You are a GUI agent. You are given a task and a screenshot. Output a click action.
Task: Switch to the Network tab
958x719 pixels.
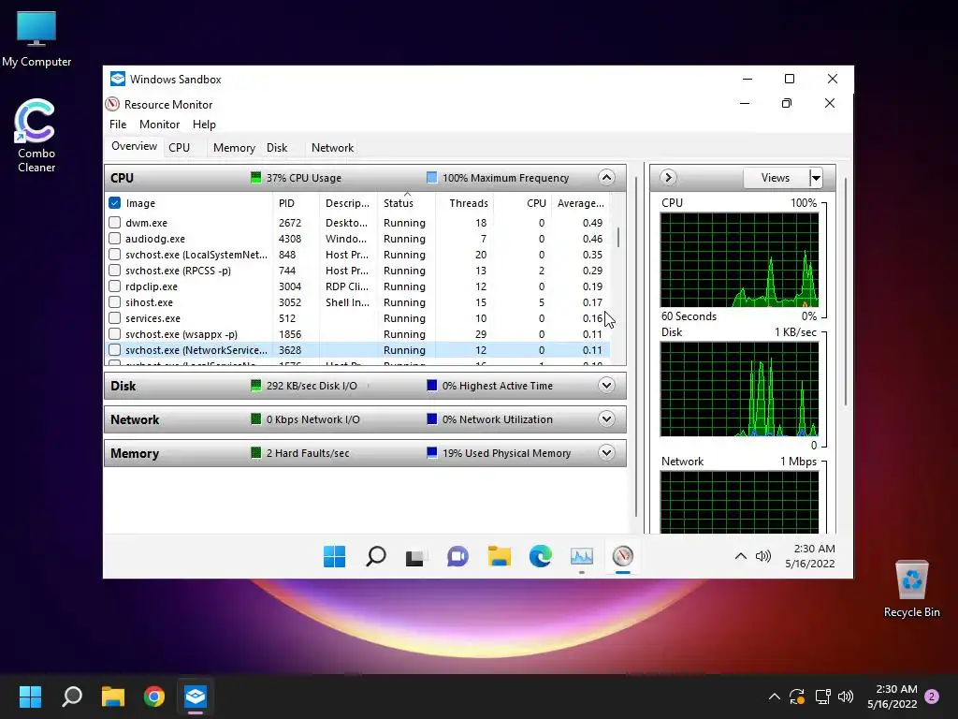click(x=332, y=147)
